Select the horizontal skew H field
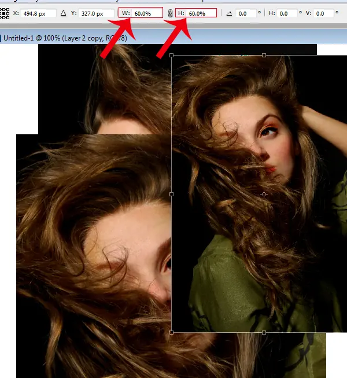 tap(287, 13)
